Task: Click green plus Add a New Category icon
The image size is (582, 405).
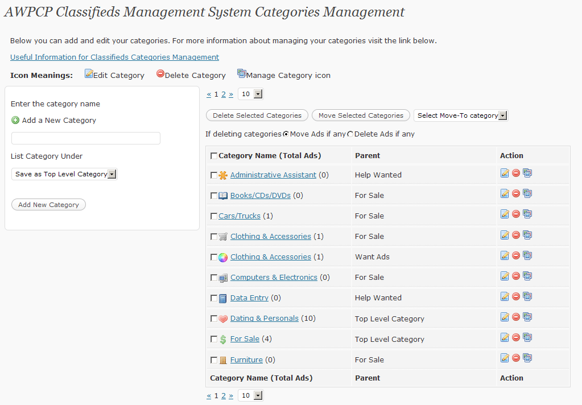Action: pos(15,120)
